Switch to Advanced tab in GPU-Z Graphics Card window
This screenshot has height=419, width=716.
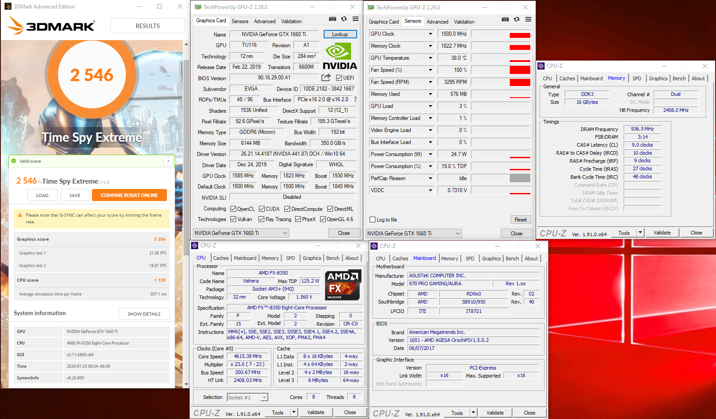pyautogui.click(x=265, y=21)
